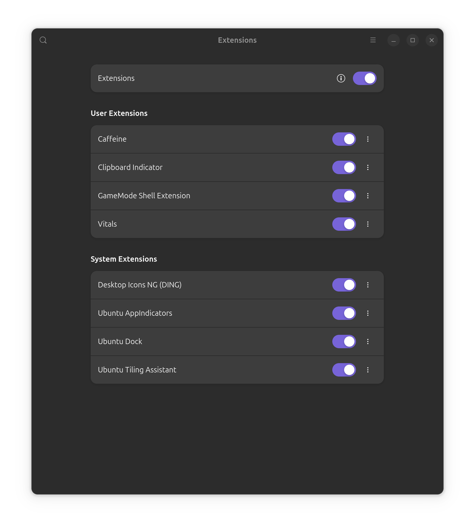Expand Ubuntu Tiling Assistant options menu
The height and width of the screenshot is (529, 475).
[368, 370]
